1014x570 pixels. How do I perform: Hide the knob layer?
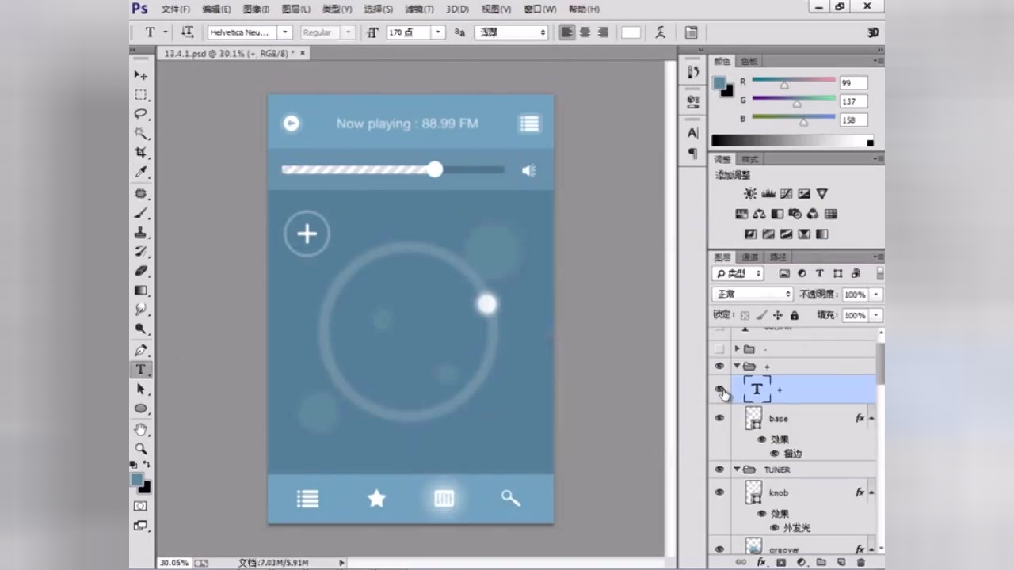pos(719,492)
